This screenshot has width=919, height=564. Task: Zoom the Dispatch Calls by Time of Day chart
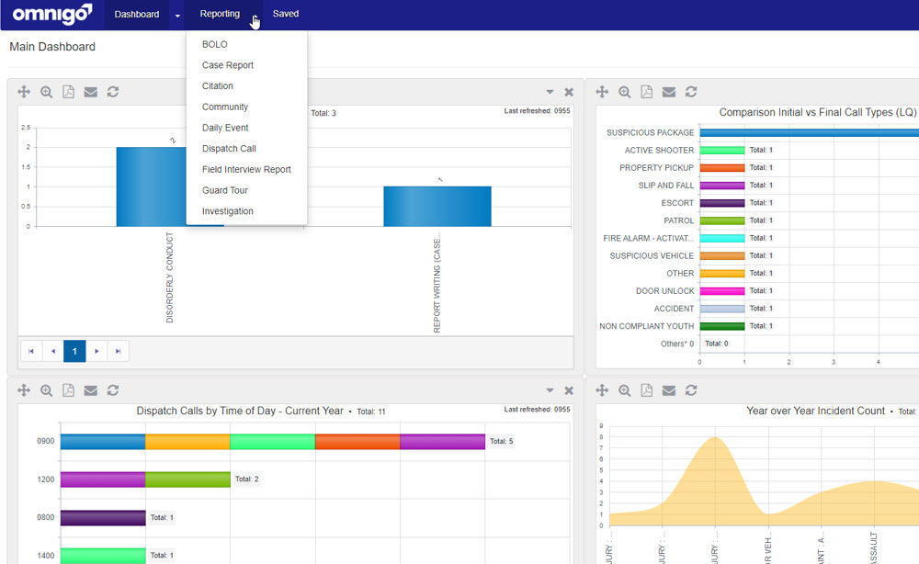tap(46, 390)
